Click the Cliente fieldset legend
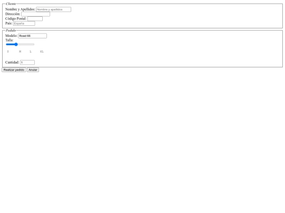 coord(11,4)
